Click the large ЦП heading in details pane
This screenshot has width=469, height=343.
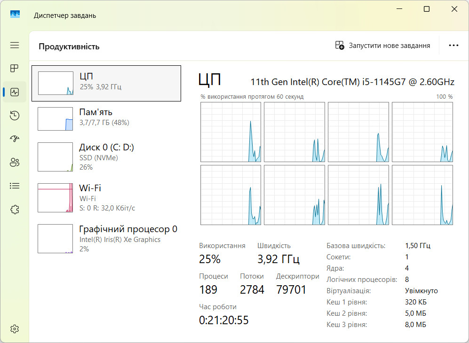tap(210, 80)
